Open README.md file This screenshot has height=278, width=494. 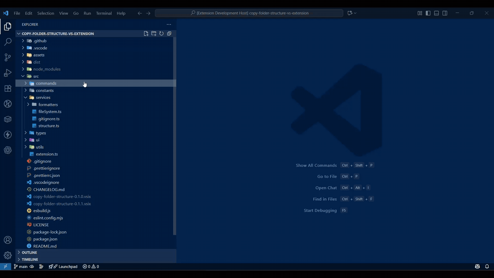[96, 246]
